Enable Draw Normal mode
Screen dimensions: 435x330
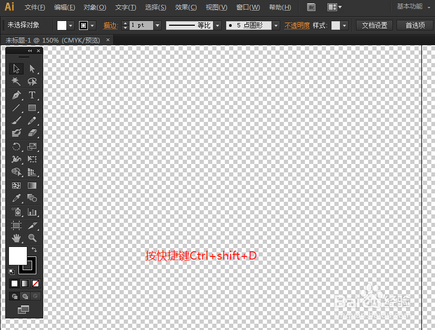tap(14, 296)
